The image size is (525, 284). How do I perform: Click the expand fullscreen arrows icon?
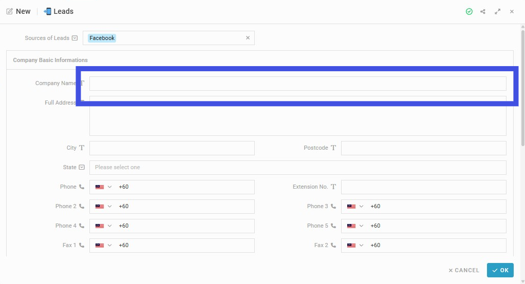(x=498, y=12)
